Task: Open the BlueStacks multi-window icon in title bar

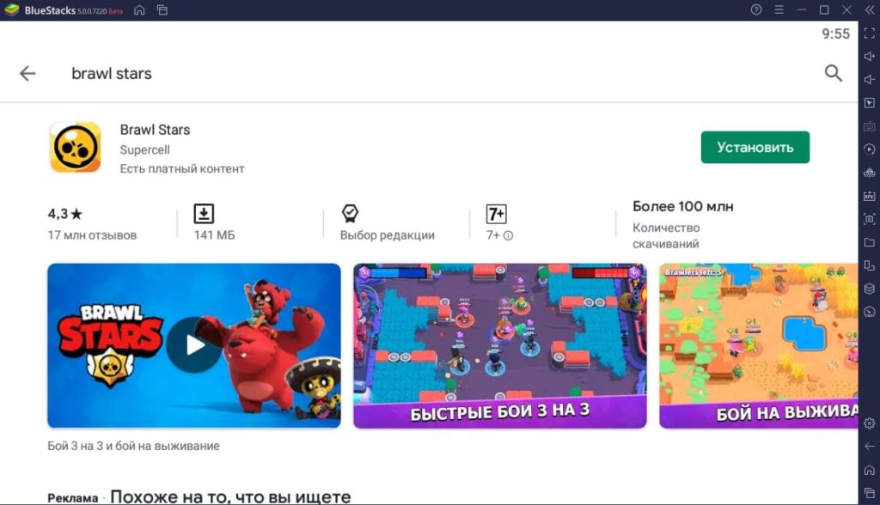Action: [162, 10]
